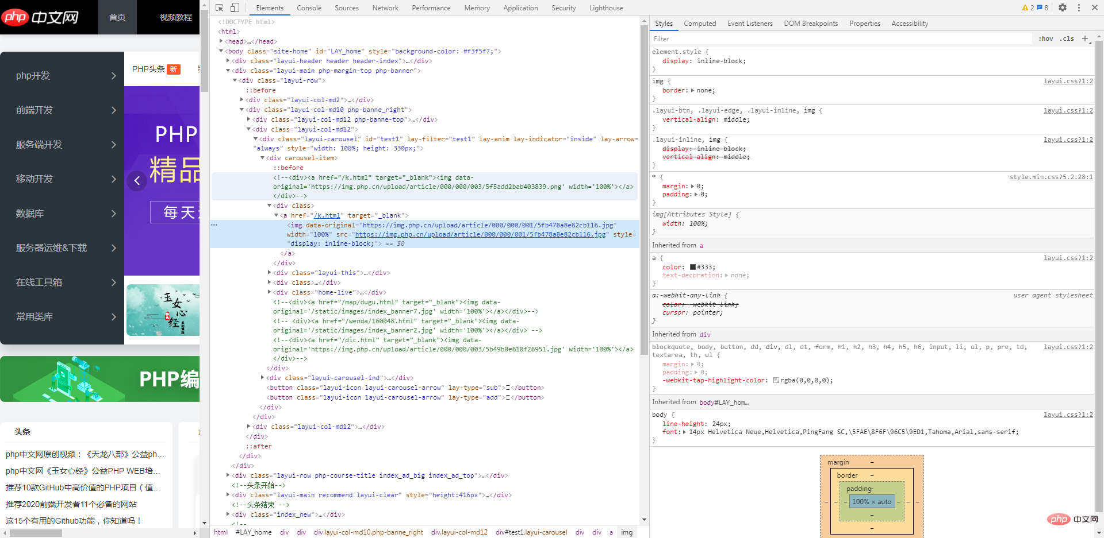This screenshot has height=538, width=1104.
Task: Toggle the device toolbar icon
Action: click(x=235, y=8)
